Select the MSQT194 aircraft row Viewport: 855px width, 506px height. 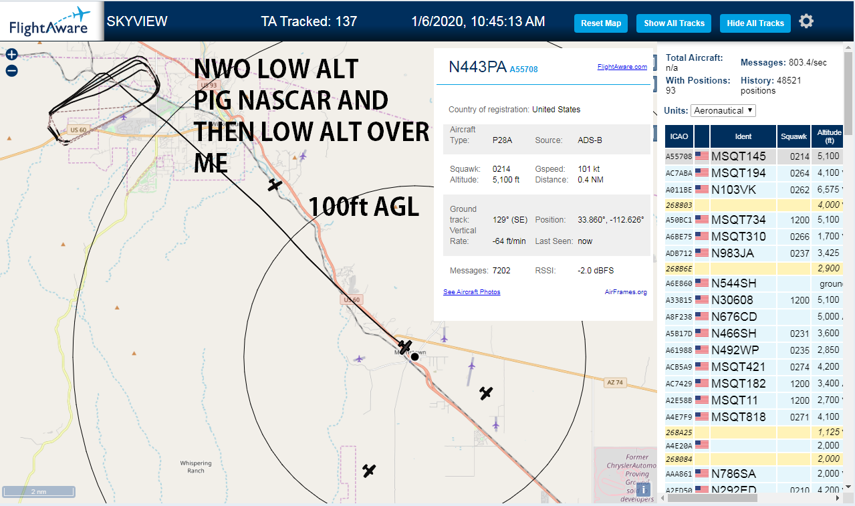coord(754,173)
